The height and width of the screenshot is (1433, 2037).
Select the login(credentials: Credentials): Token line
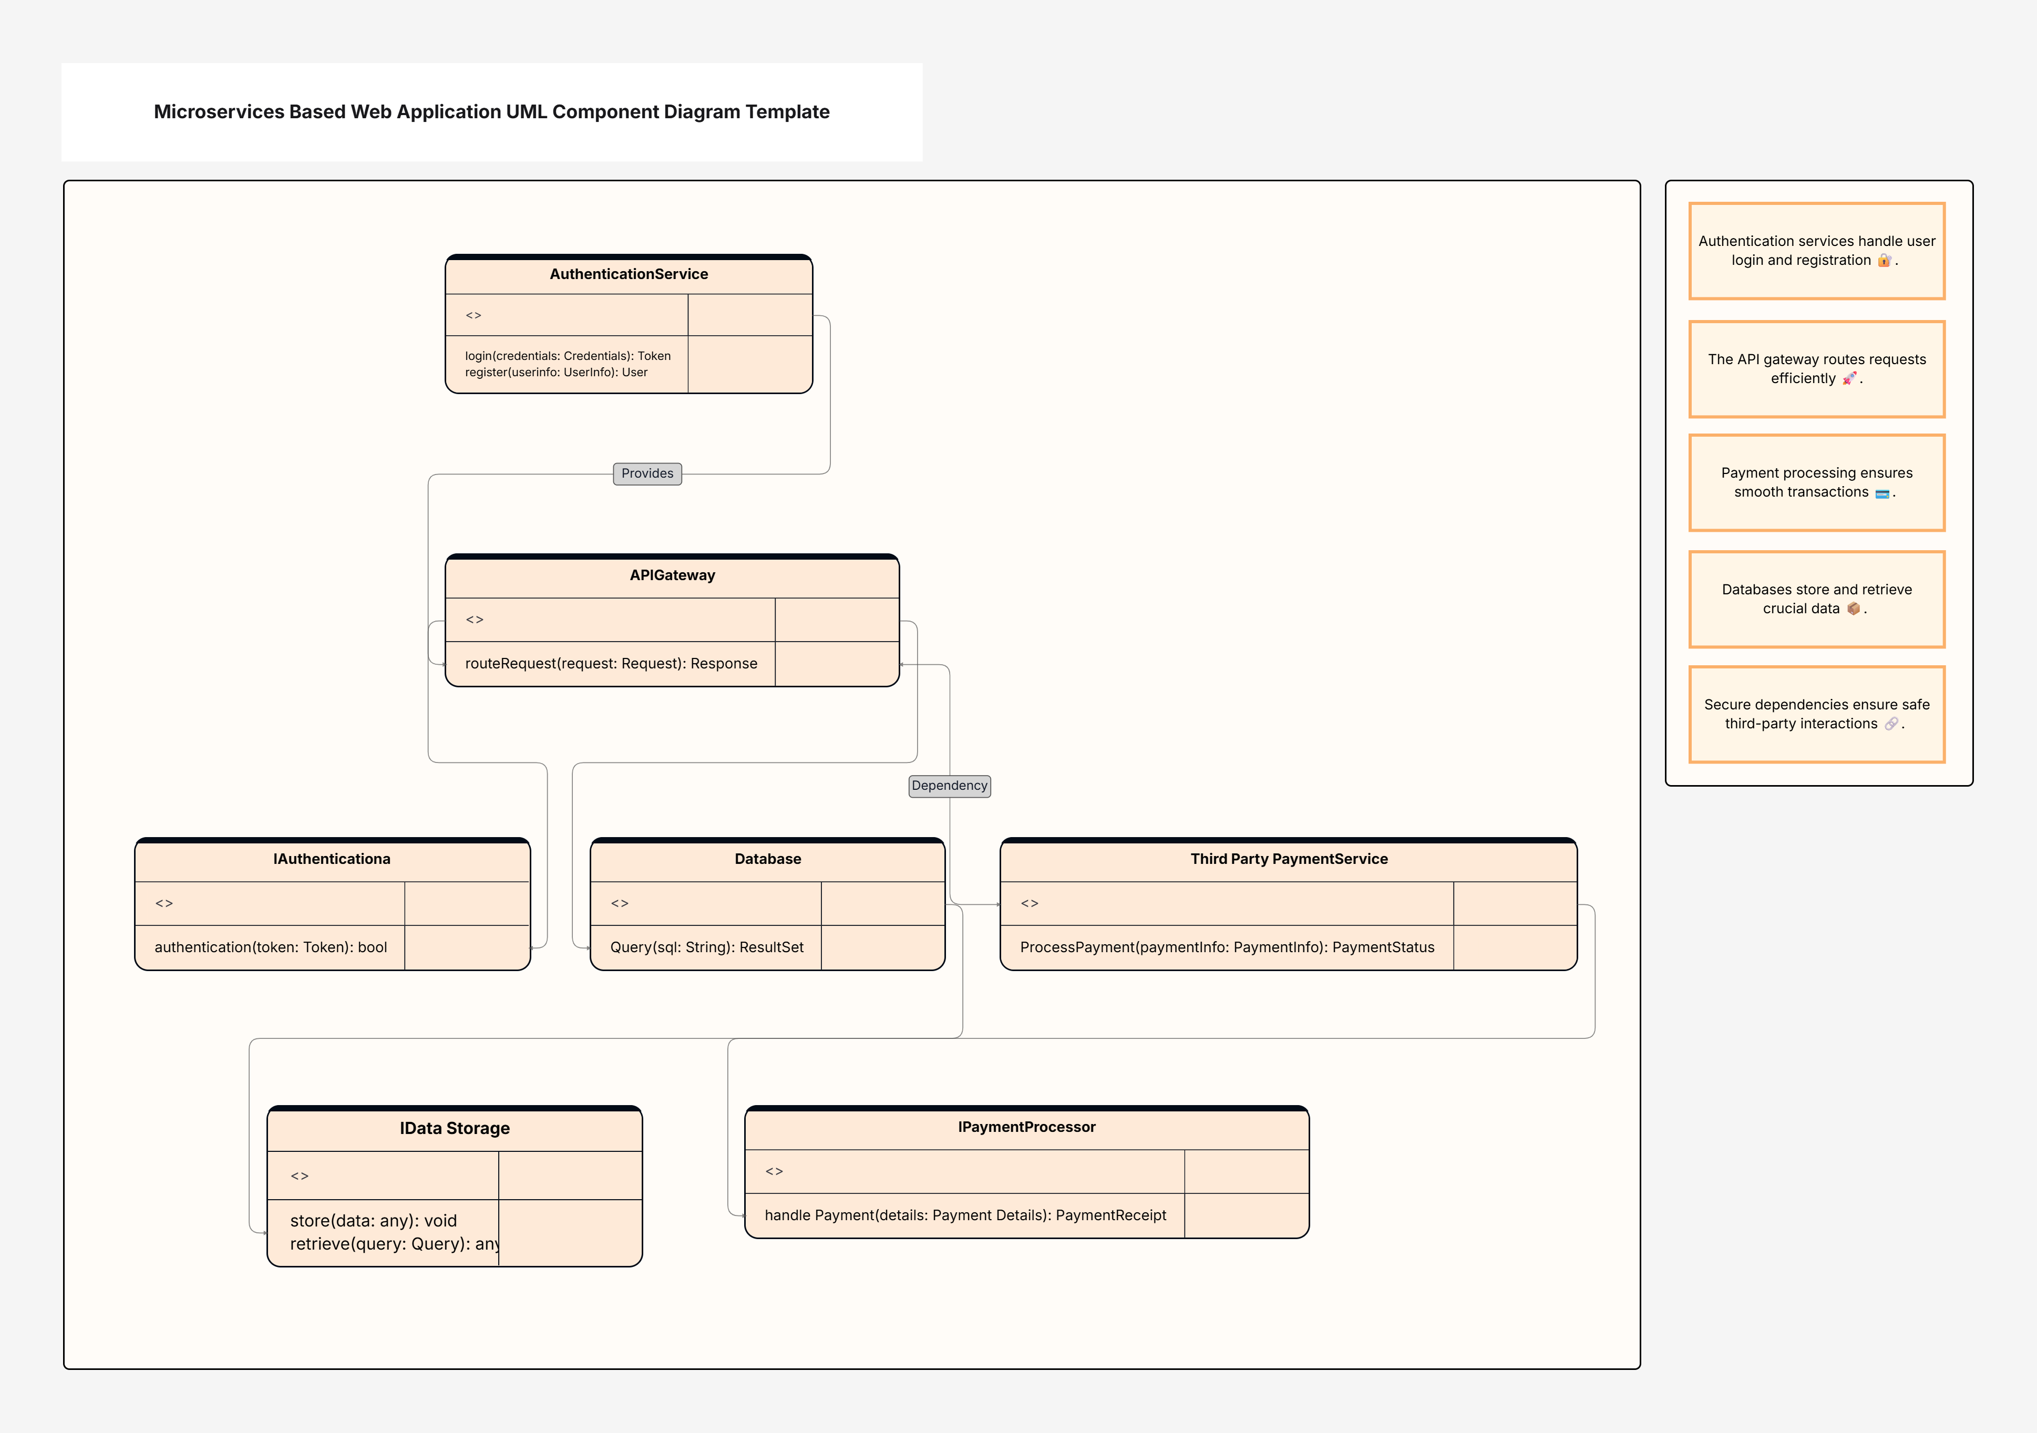tap(568, 356)
